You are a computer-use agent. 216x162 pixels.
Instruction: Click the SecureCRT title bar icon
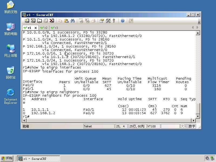pos(24,15)
